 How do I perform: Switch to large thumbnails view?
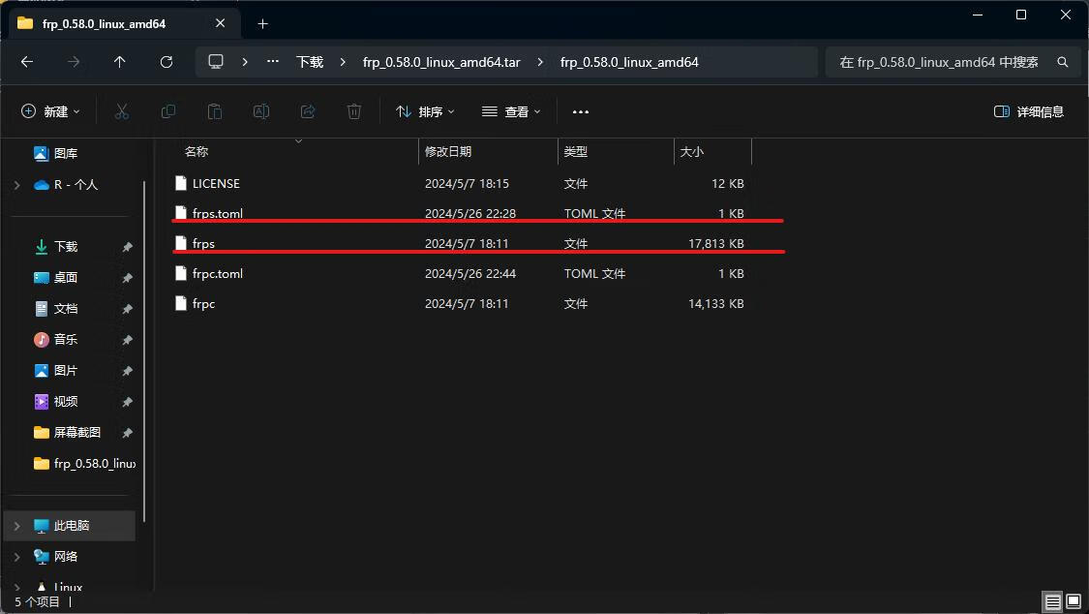[1074, 602]
